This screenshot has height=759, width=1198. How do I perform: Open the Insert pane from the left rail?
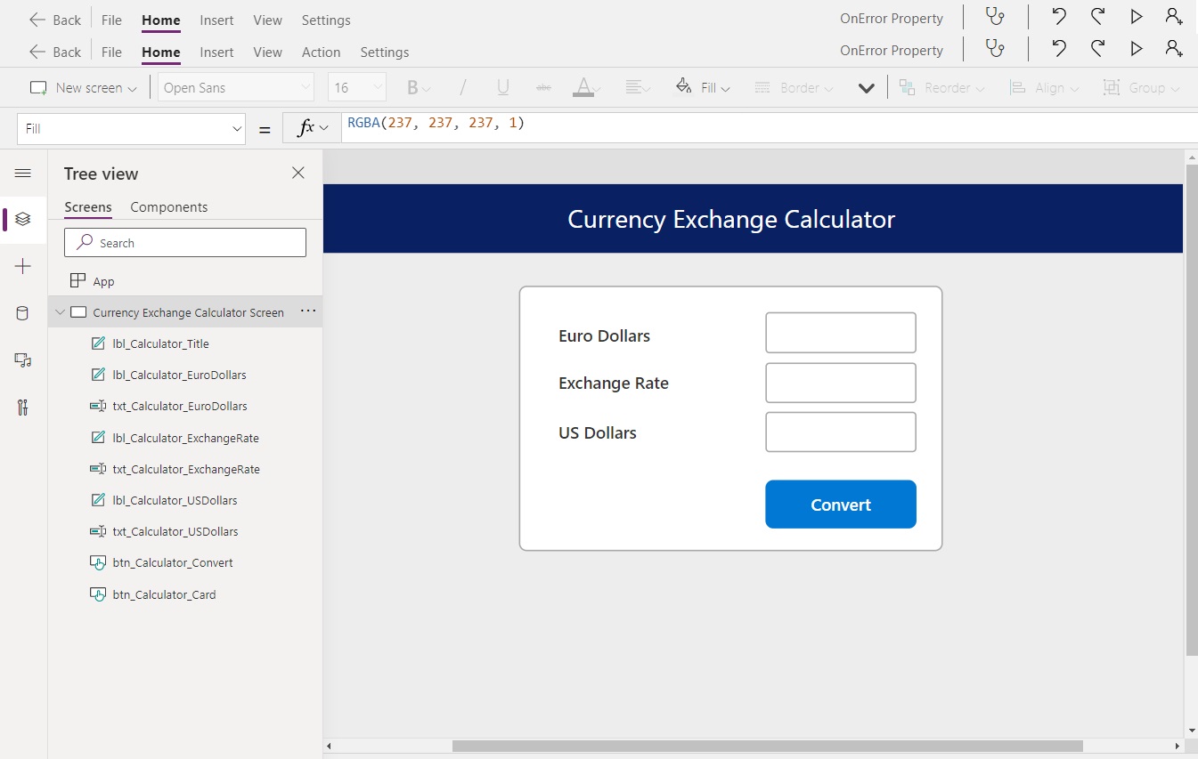click(22, 266)
